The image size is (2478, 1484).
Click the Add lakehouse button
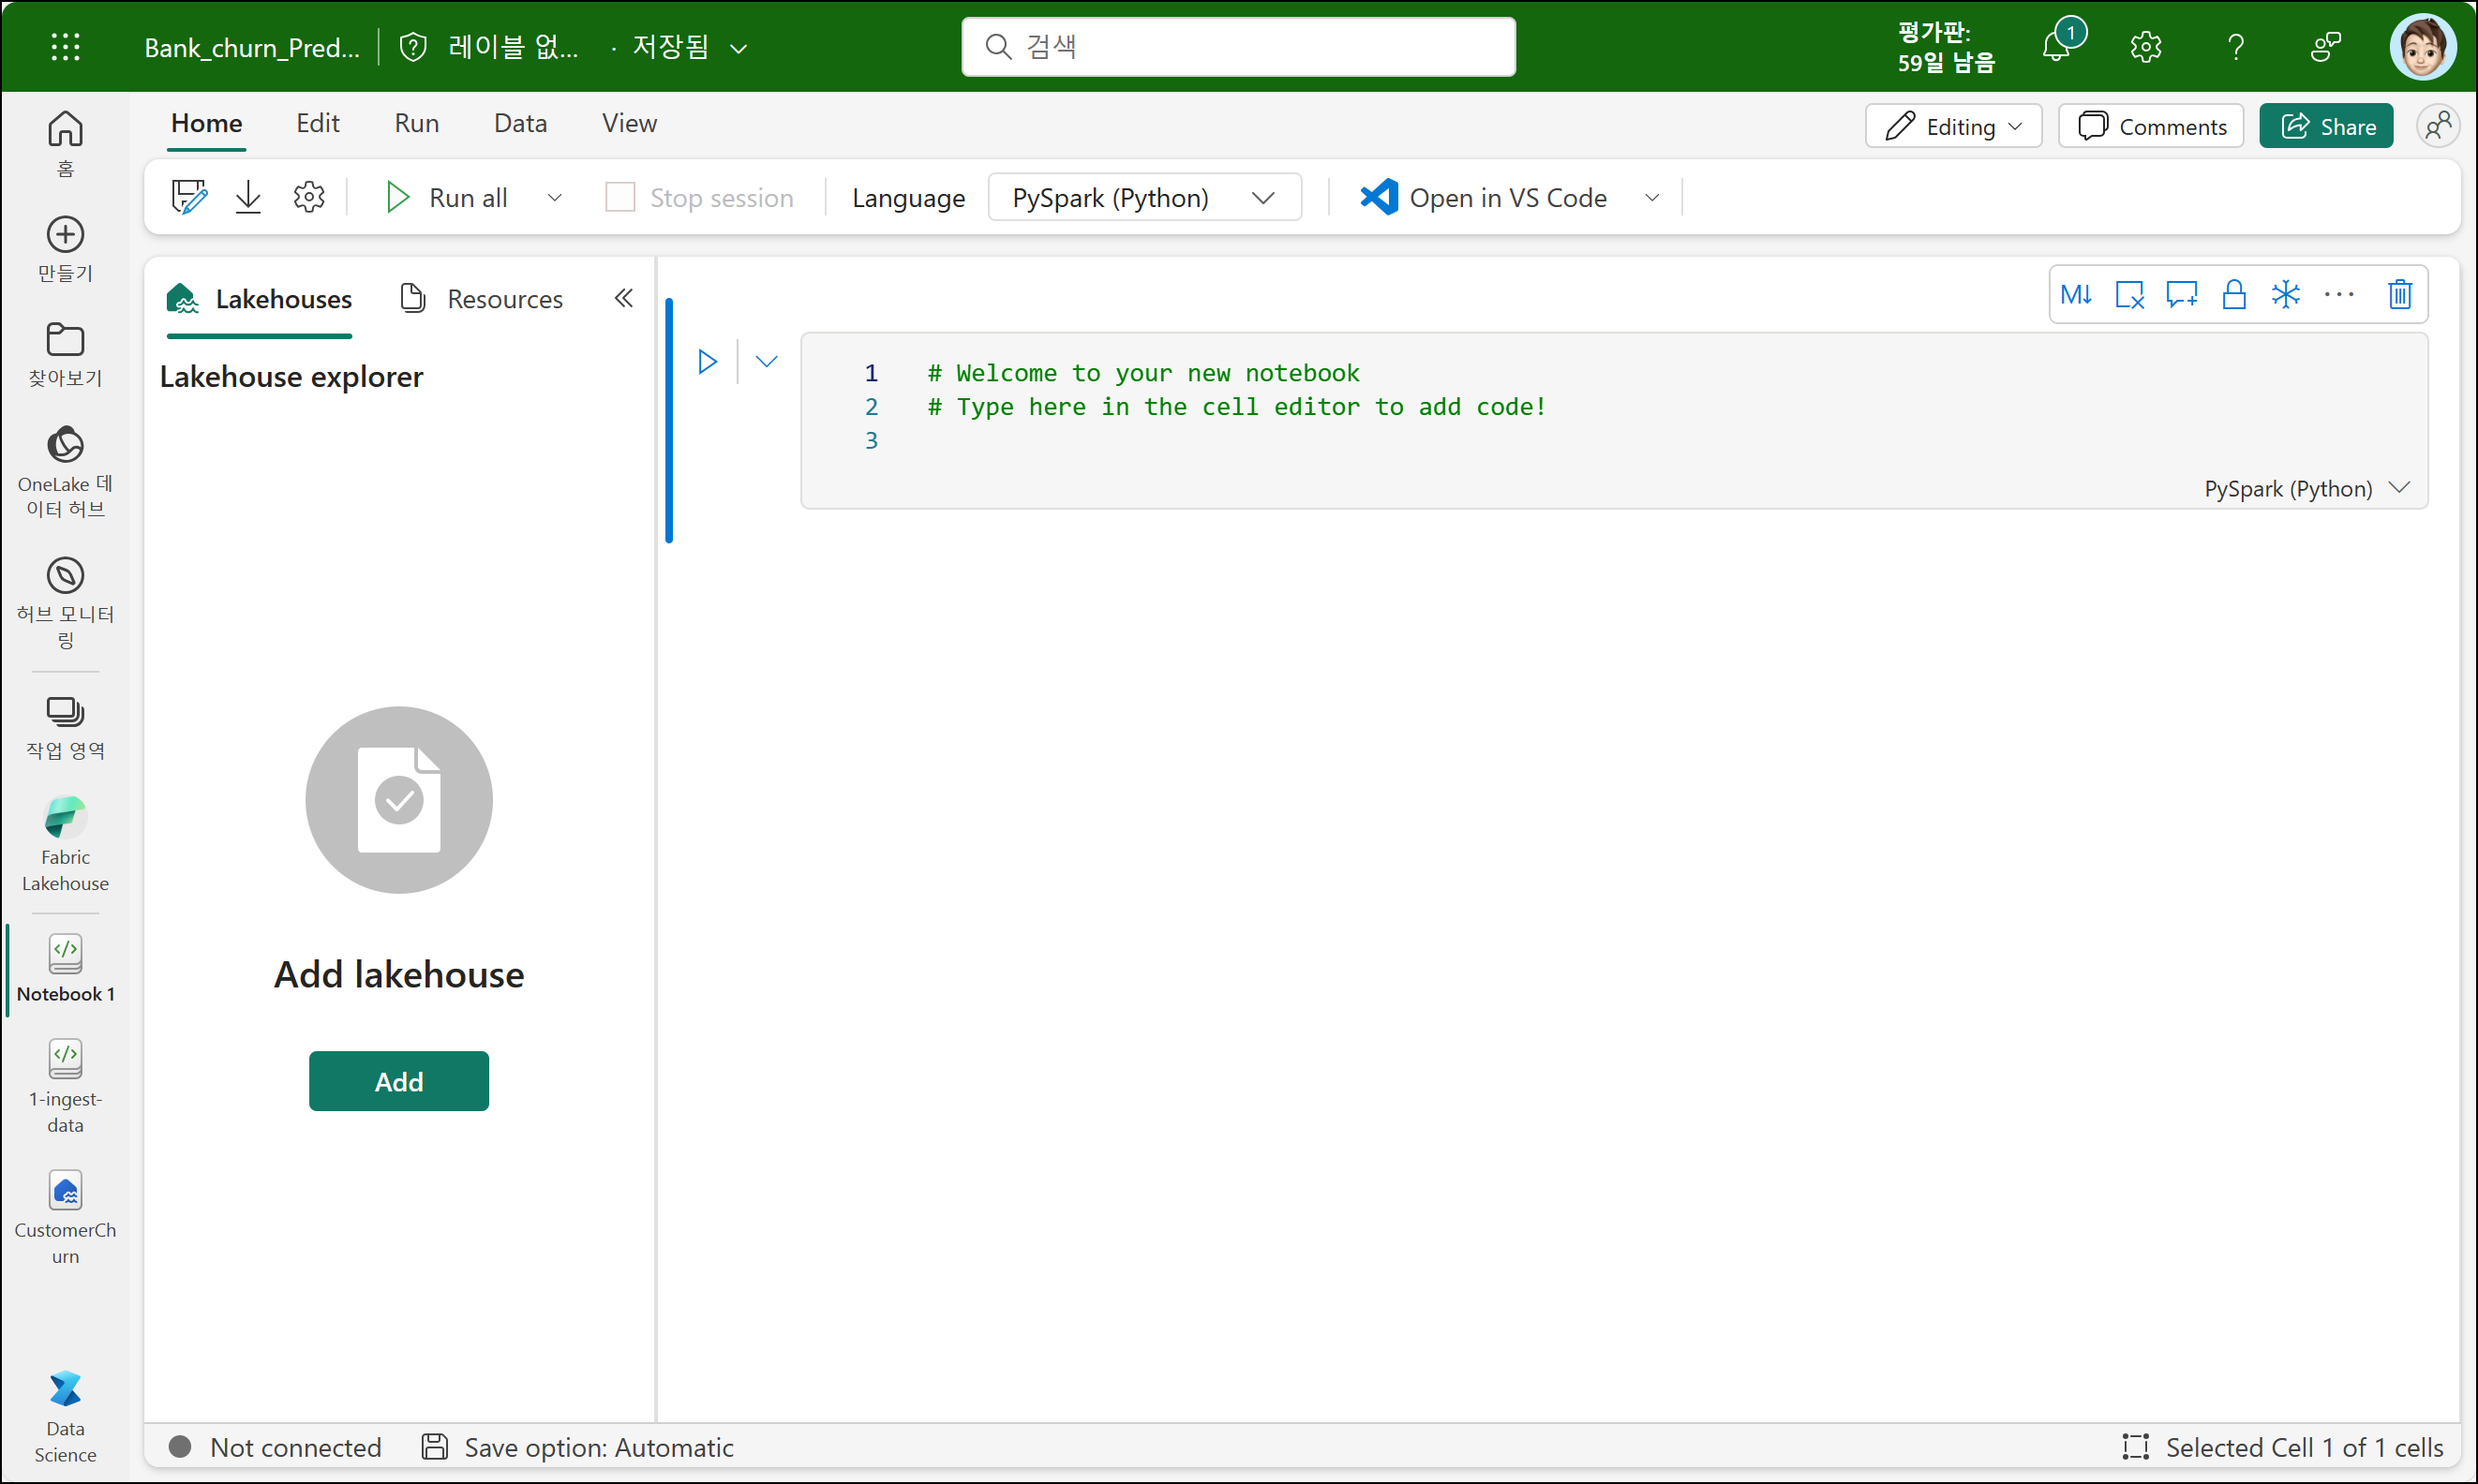[398, 1081]
